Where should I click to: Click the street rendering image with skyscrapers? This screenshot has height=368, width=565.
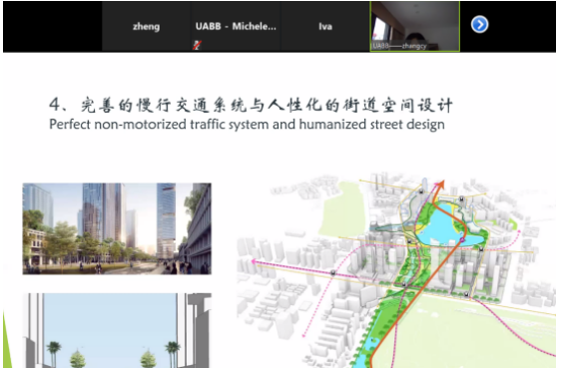117,228
